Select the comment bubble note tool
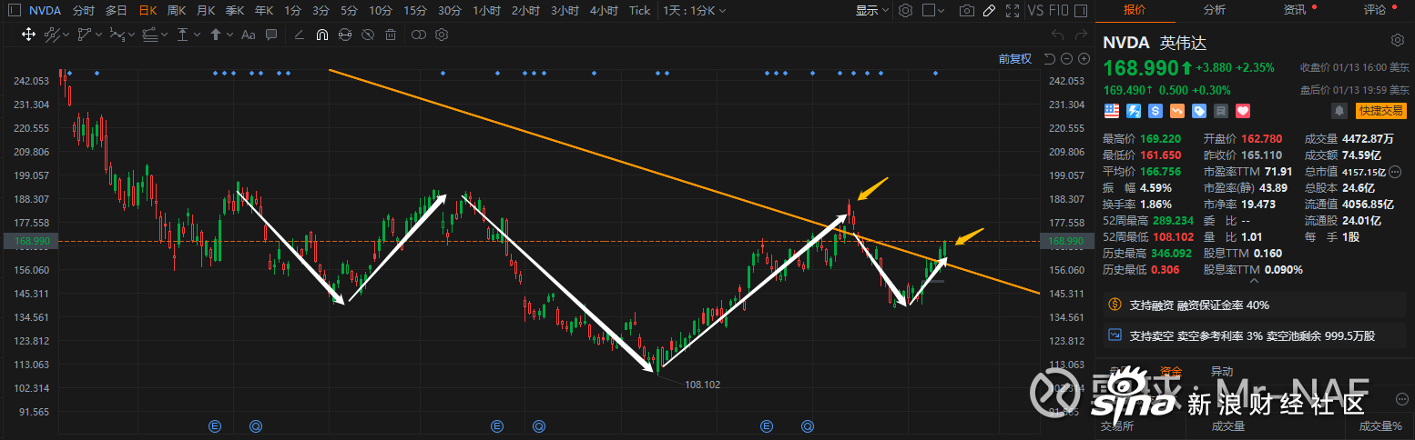The image size is (1415, 440). (x=272, y=35)
